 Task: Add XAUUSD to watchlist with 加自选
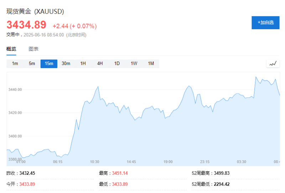[x=266, y=22]
